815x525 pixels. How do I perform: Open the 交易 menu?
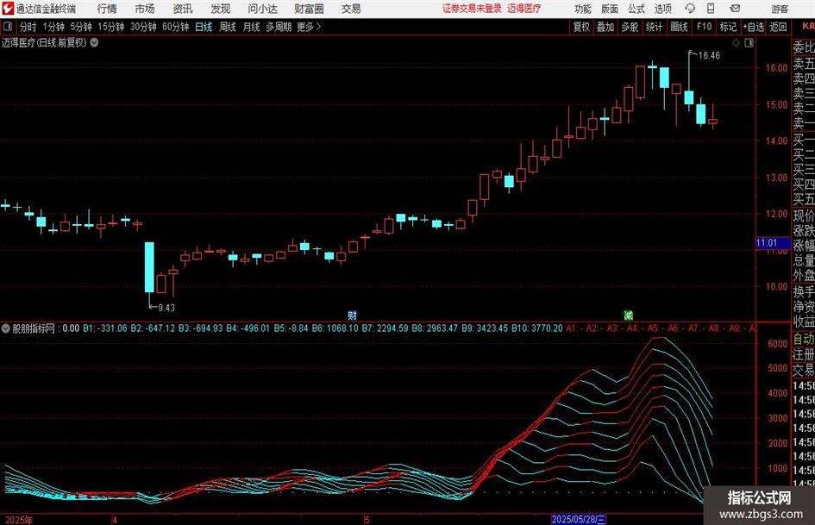351,9
